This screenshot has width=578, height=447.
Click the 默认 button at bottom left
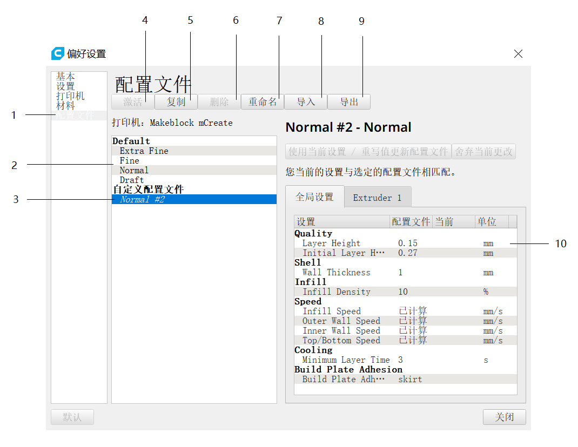click(x=72, y=417)
